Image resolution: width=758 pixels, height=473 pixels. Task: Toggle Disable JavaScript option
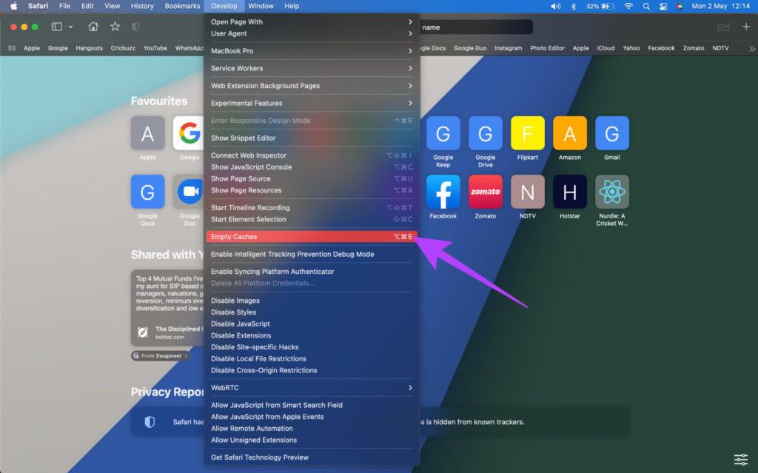pyautogui.click(x=312, y=323)
